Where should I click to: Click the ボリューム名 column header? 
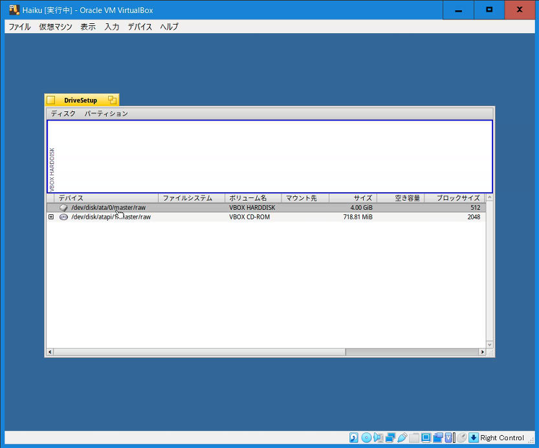(253, 198)
